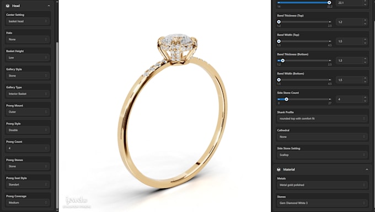The width and height of the screenshot is (375, 212).
Task: Open the Prong Mount dropdown
Action: point(28,112)
